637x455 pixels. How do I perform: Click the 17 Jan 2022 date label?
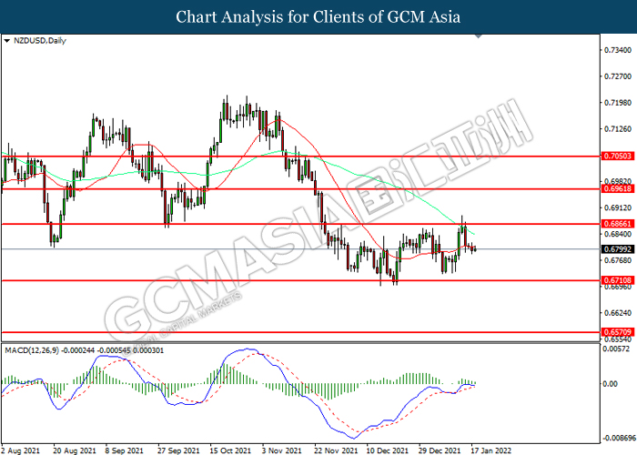point(490,450)
